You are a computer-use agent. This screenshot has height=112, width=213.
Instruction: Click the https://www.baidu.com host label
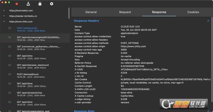pos(21,11)
